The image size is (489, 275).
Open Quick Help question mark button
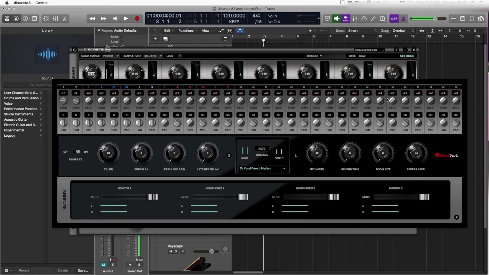point(25,18)
